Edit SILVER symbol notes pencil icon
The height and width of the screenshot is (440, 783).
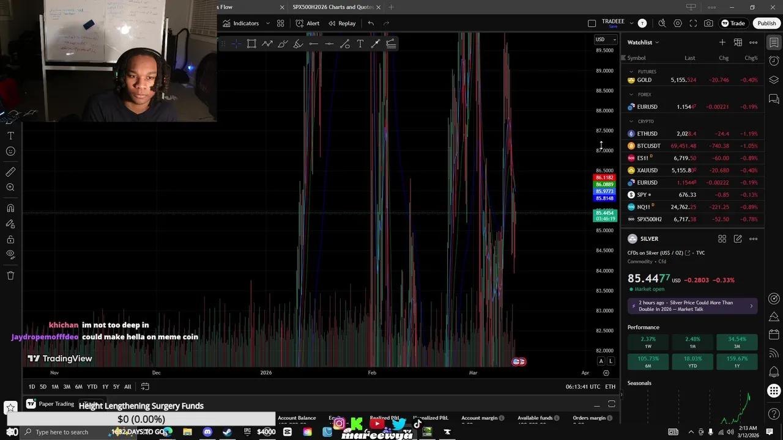tap(738, 239)
